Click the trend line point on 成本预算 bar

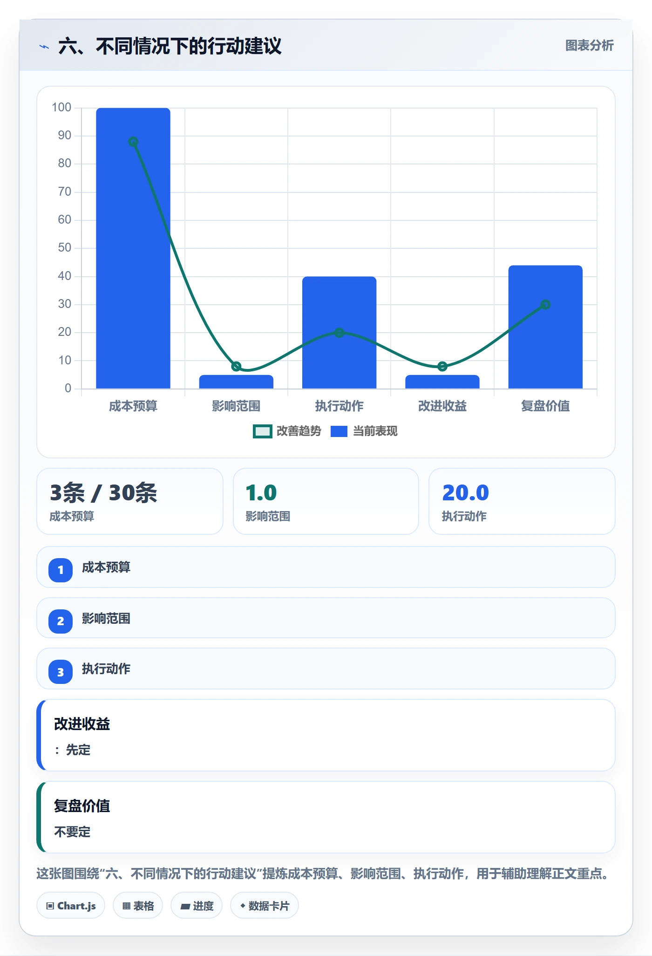click(x=133, y=142)
